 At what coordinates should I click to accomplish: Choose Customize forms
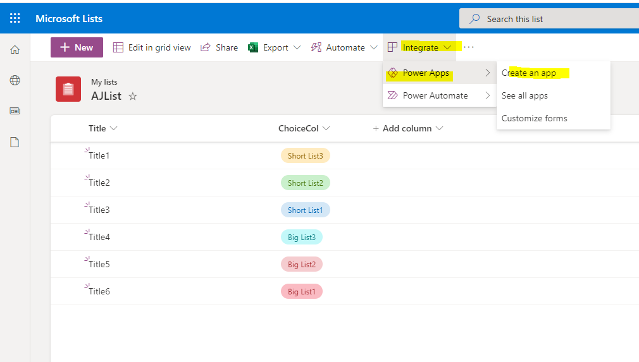(x=534, y=118)
